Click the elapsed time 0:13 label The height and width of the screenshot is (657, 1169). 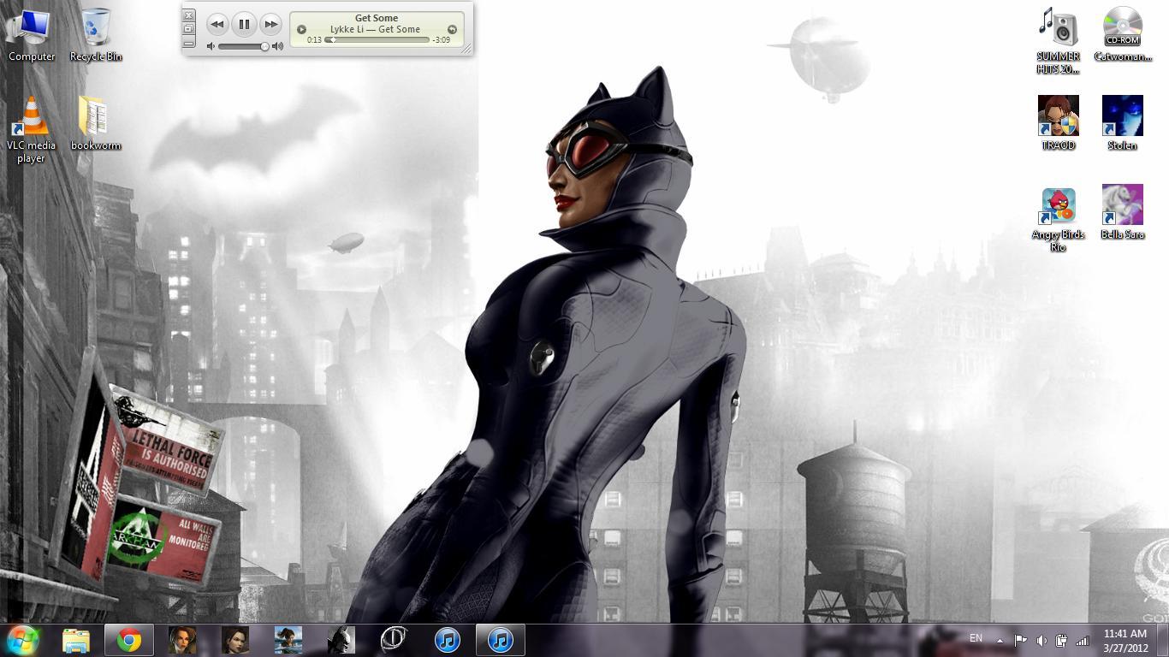tap(314, 40)
